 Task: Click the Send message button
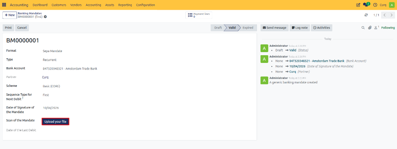click(274, 28)
